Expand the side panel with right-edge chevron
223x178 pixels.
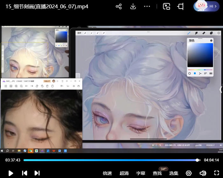221,90
